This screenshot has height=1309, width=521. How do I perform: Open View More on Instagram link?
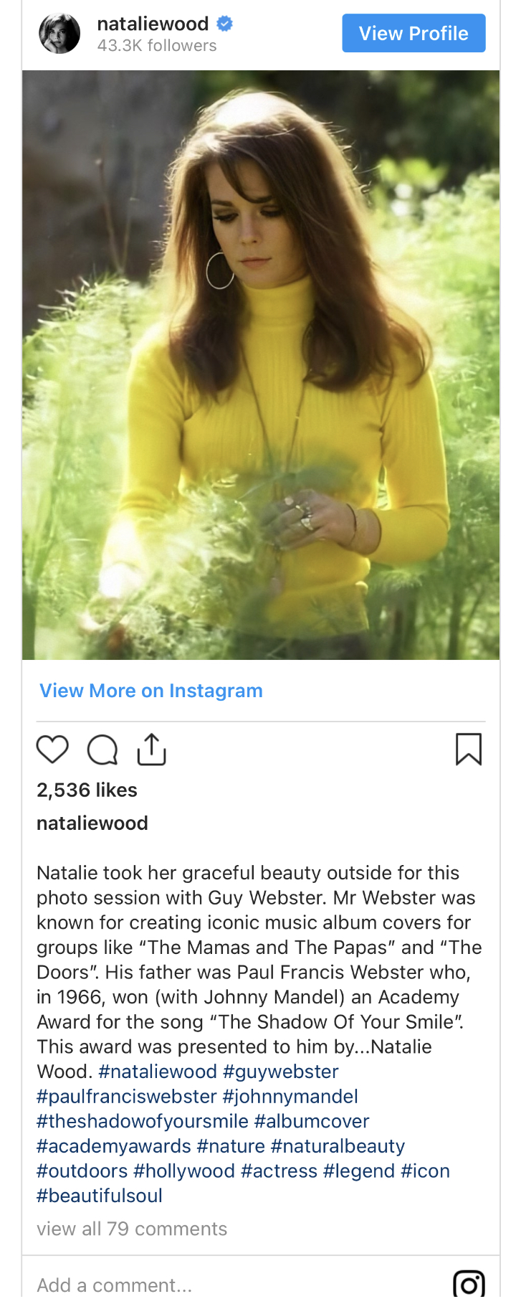point(151,691)
